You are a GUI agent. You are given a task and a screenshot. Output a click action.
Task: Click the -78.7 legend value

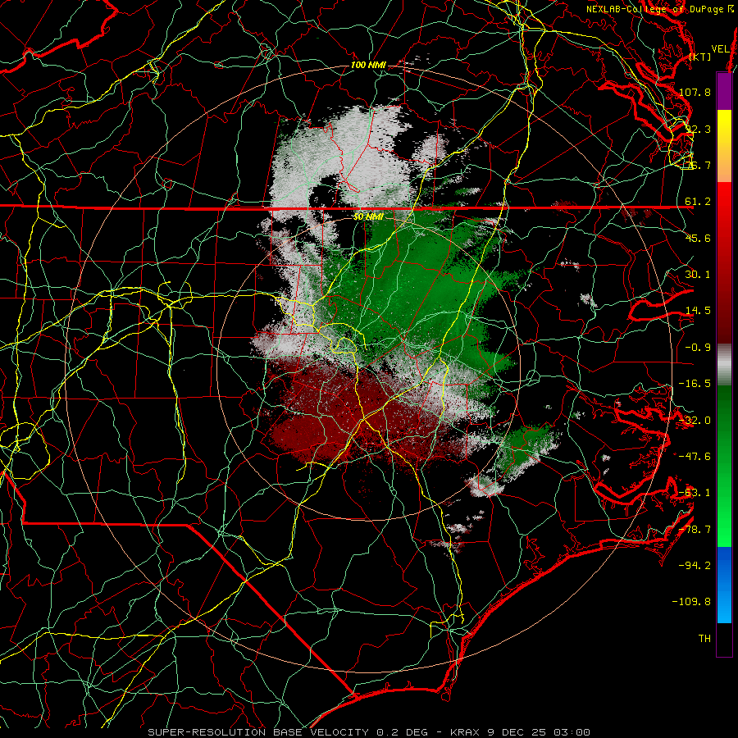pyautogui.click(x=695, y=530)
